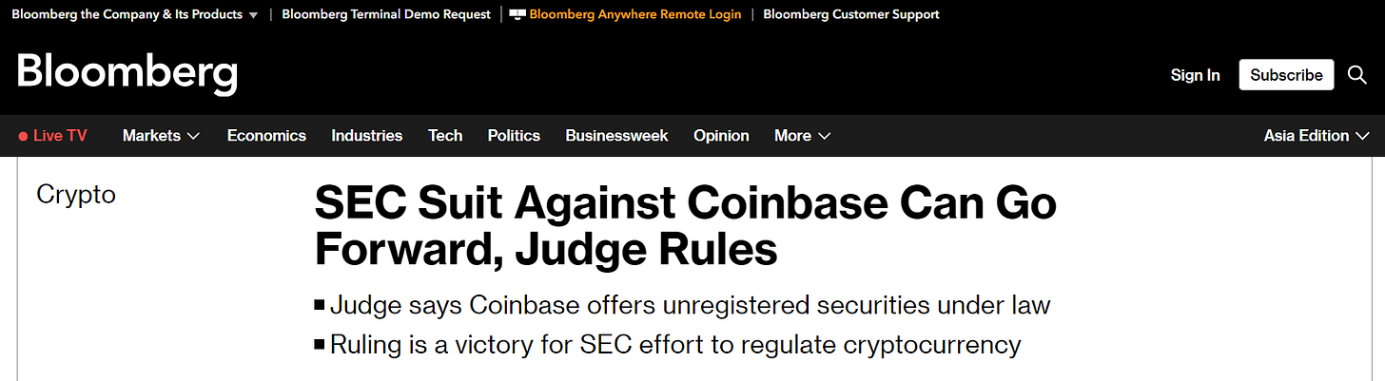This screenshot has height=381, width=1385.
Task: Open Businessweek section
Action: (x=616, y=136)
